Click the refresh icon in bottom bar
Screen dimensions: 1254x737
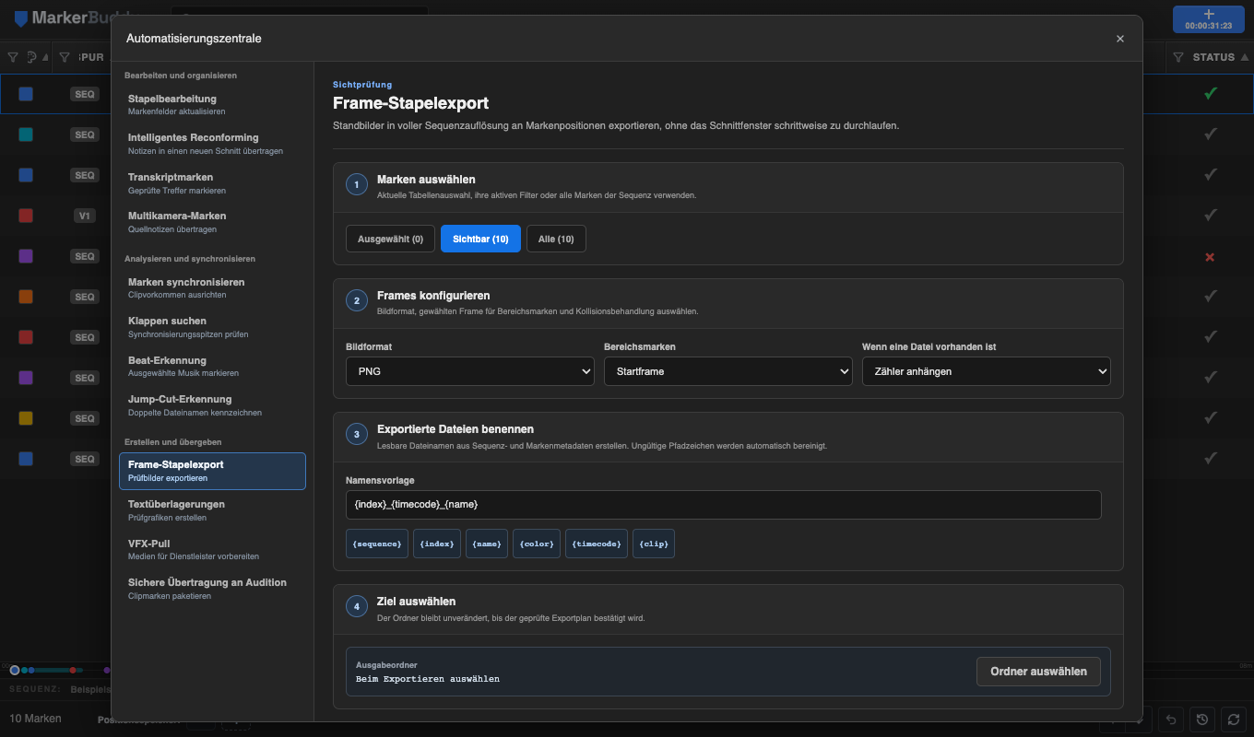click(1233, 719)
